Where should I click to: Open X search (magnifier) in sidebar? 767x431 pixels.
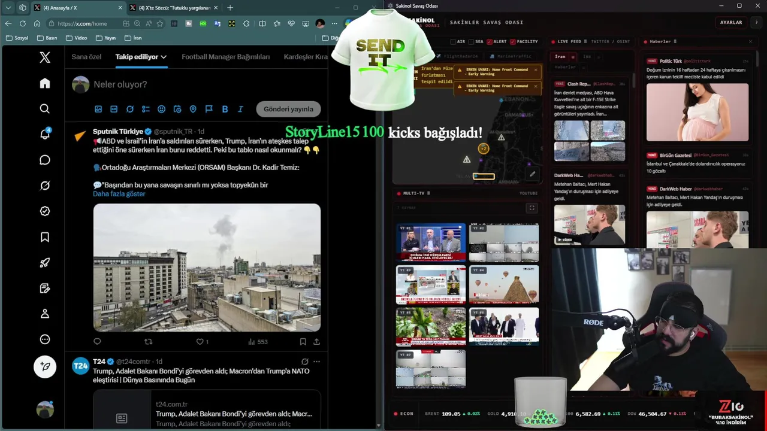pos(45,109)
